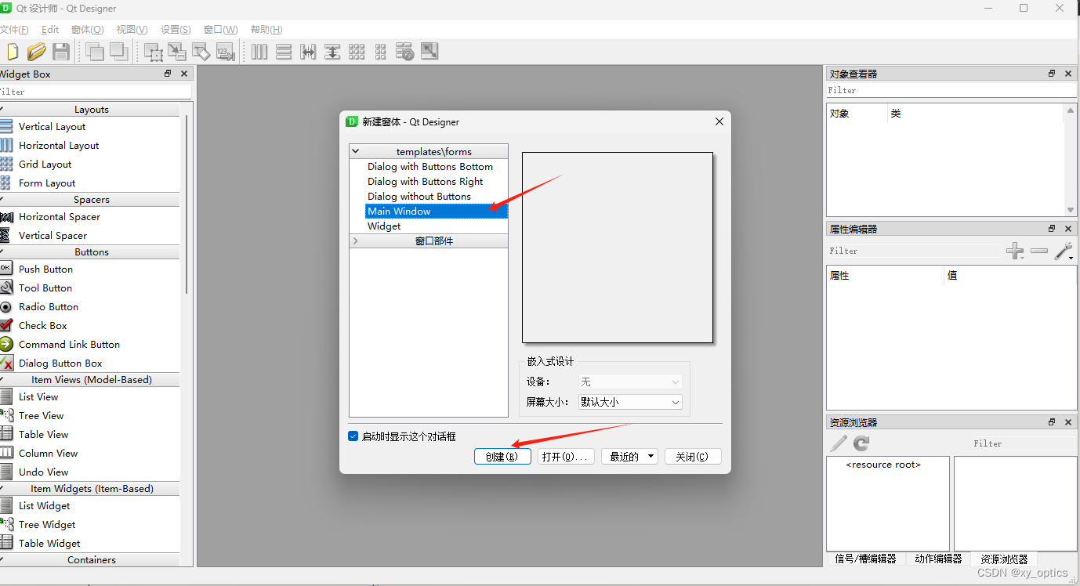Open the 视图(V) menu
The image size is (1080, 586).
132,29
